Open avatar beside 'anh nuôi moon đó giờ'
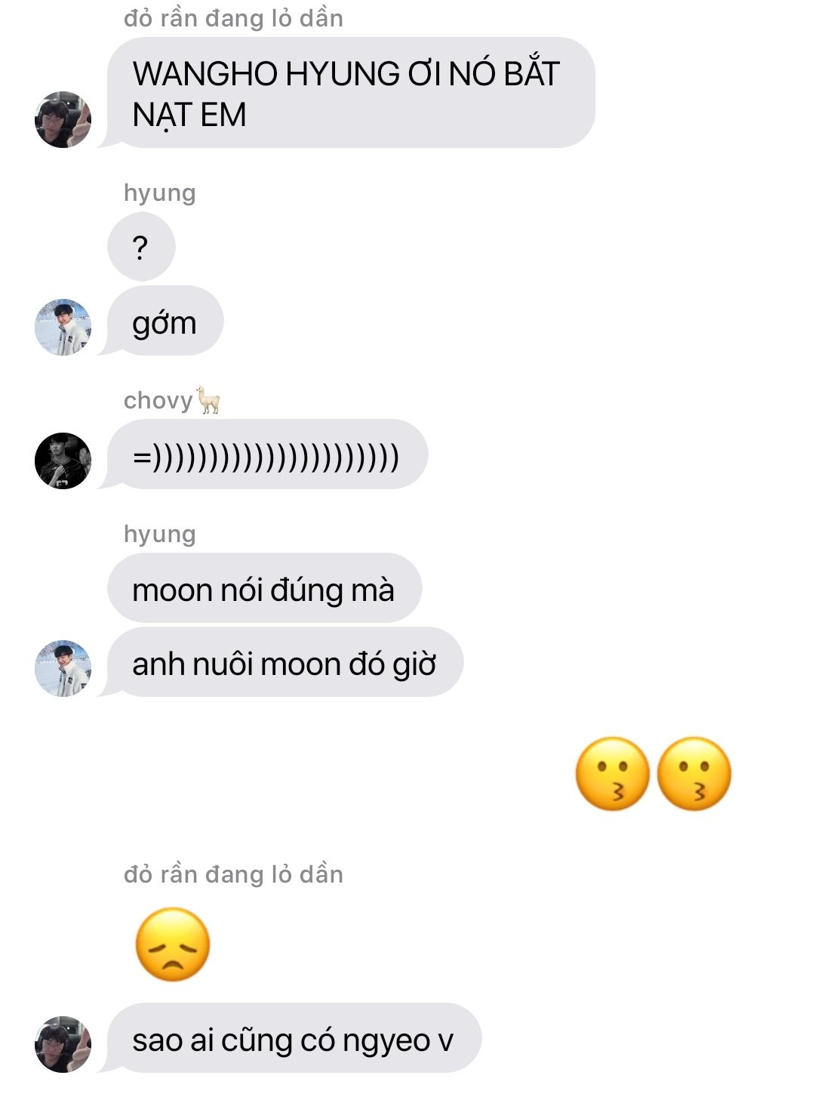 click(x=63, y=668)
